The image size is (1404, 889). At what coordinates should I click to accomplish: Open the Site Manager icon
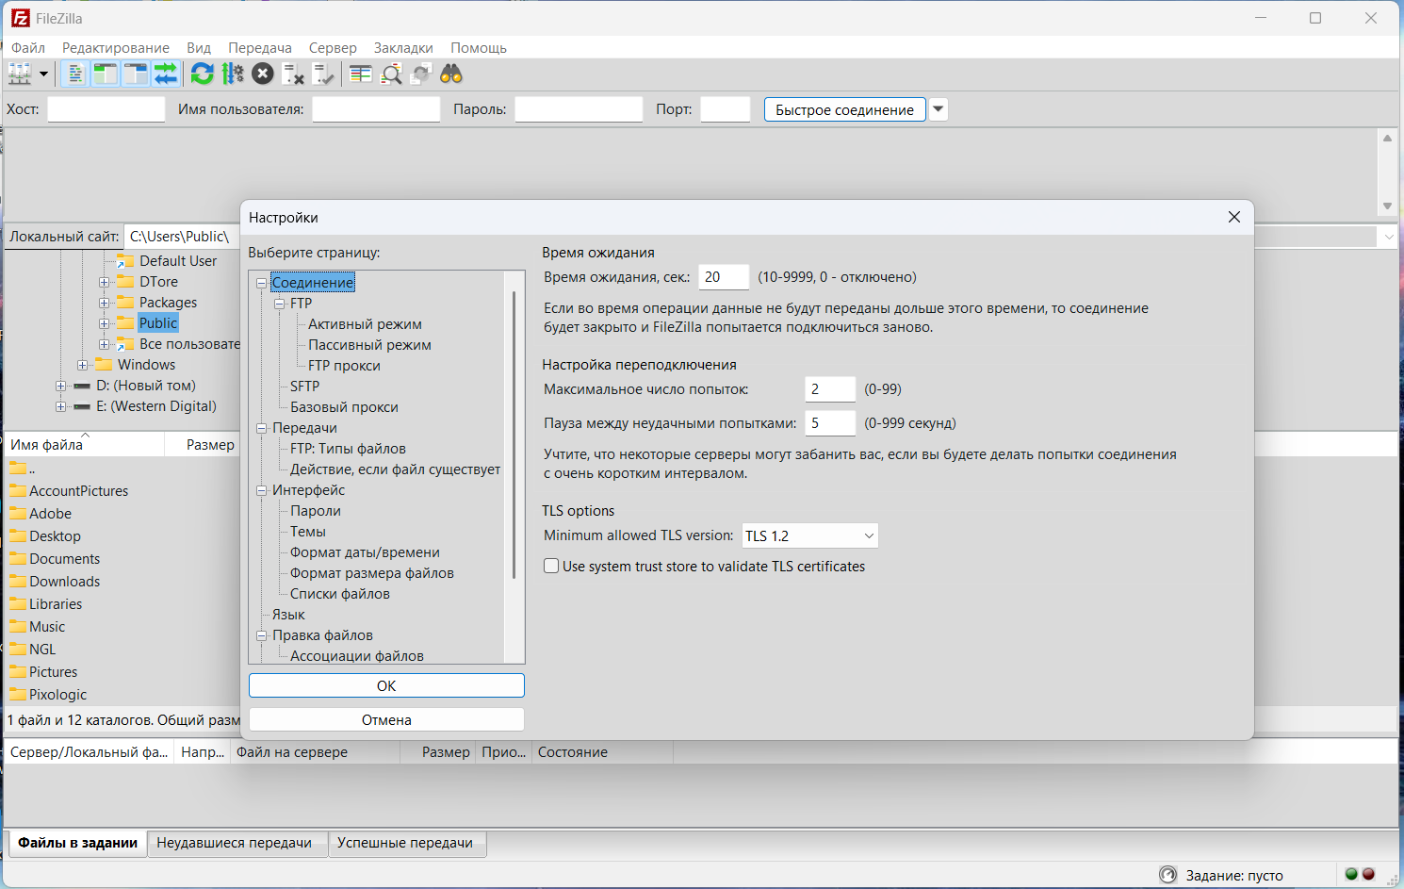click(19, 74)
